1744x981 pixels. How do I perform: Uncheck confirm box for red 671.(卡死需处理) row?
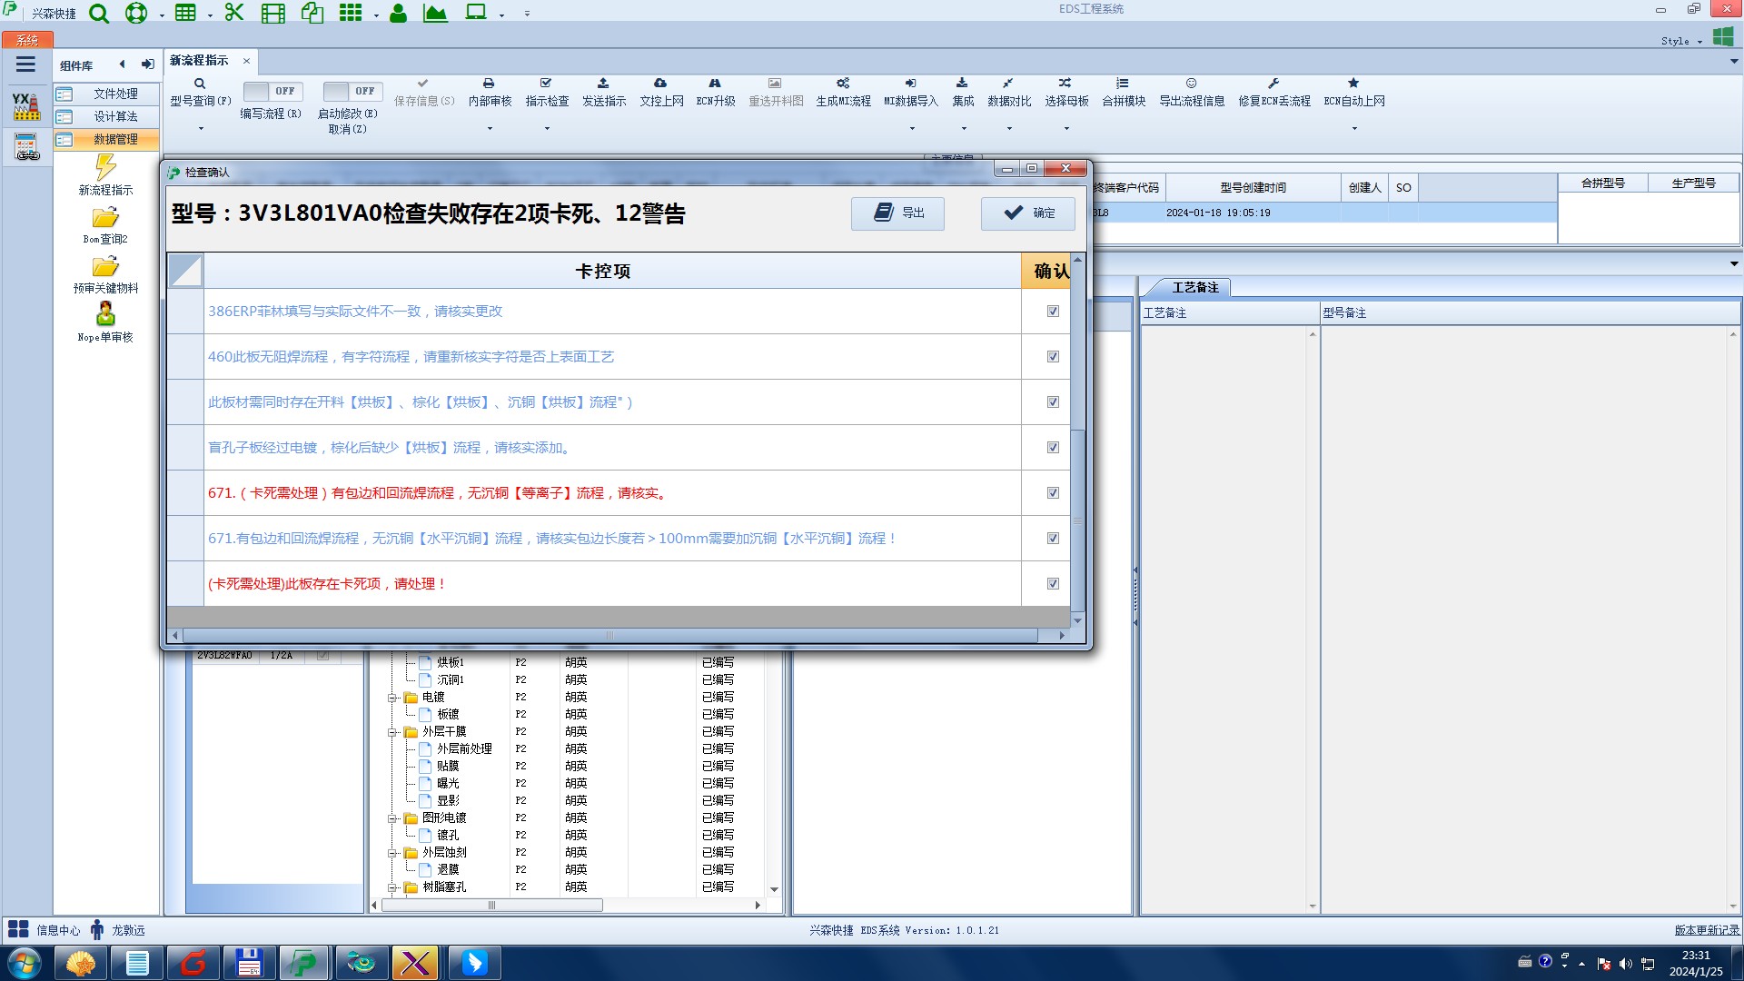[1053, 493]
